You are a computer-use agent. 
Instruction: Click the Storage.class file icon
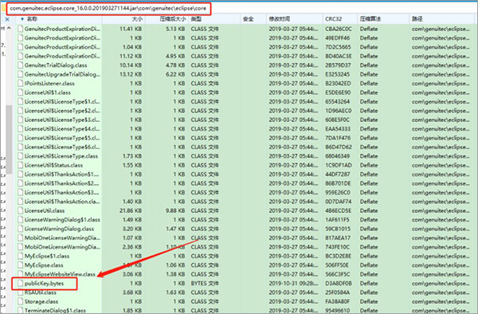coord(21,301)
